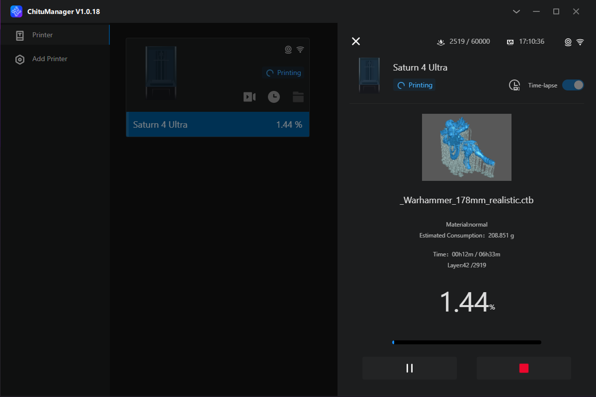
Task: Click the Layer:42 /2919 text
Action: click(466, 265)
